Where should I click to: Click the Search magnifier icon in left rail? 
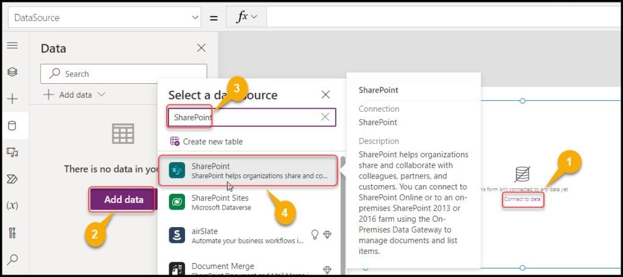[12, 259]
